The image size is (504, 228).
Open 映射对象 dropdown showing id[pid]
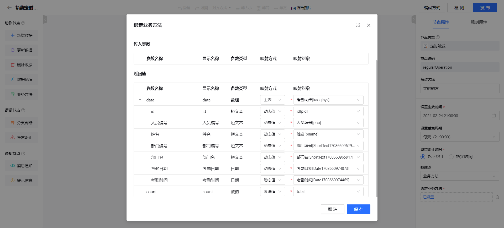pyautogui.click(x=328, y=111)
